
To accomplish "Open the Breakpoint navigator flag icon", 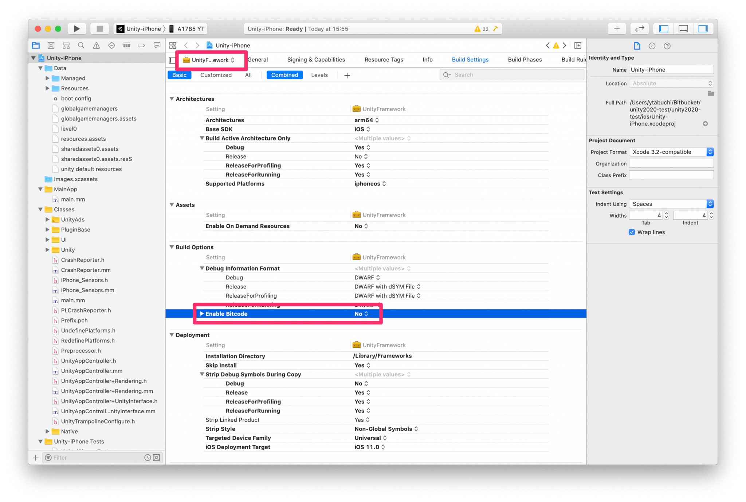I will [x=142, y=45].
